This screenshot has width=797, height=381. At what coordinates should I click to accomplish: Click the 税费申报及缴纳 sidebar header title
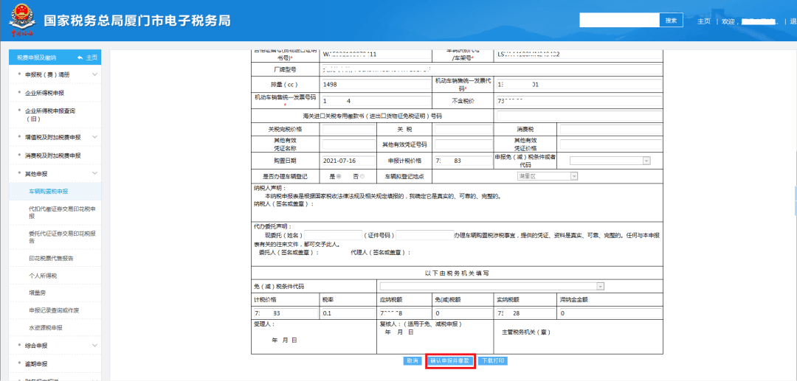point(37,57)
